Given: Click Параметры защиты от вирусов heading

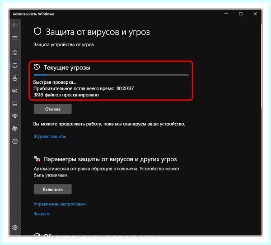Looking at the screenshot, I should tap(110, 159).
